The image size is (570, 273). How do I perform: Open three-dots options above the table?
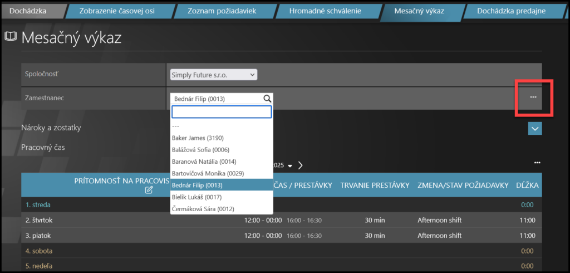[537, 163]
